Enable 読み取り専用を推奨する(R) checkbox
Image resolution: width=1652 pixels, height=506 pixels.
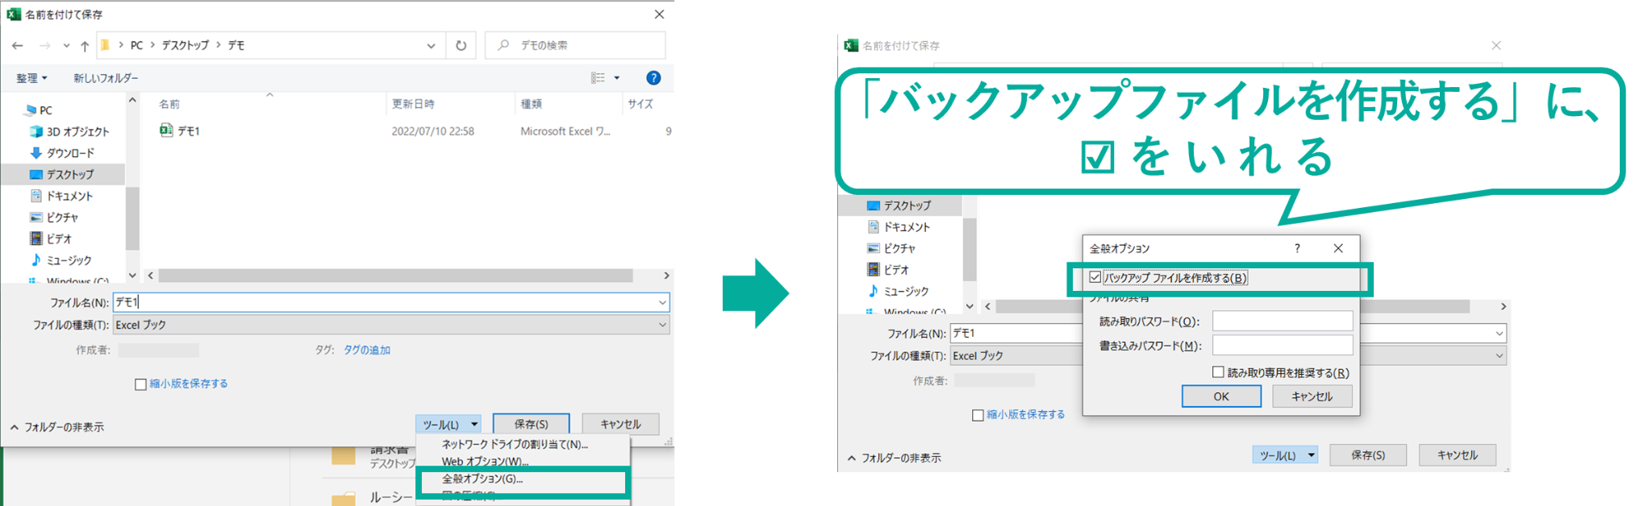[x=1218, y=372]
